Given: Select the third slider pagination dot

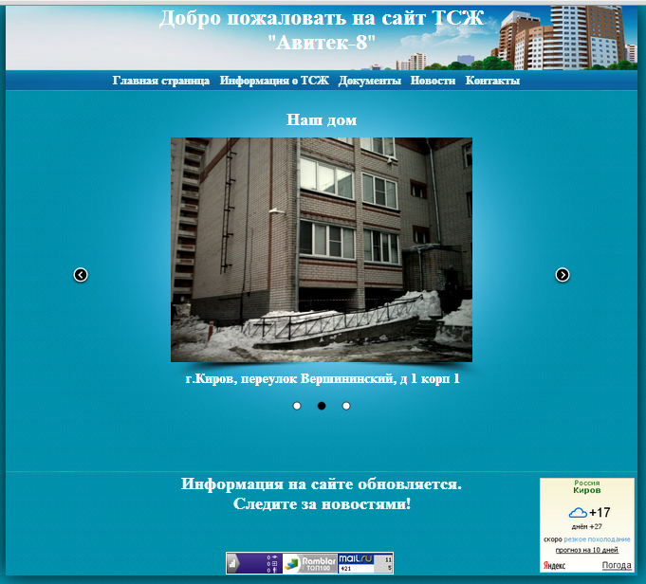Looking at the screenshot, I should coord(346,406).
